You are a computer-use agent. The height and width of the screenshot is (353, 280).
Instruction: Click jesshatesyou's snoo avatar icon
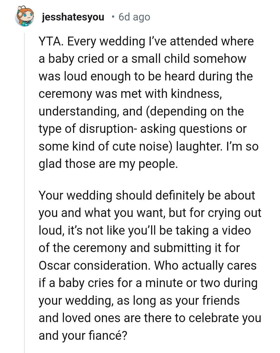(x=25, y=17)
